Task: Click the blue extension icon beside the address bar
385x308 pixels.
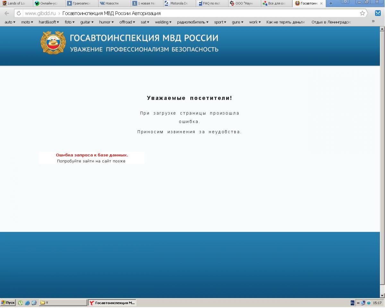Action: tap(378, 13)
